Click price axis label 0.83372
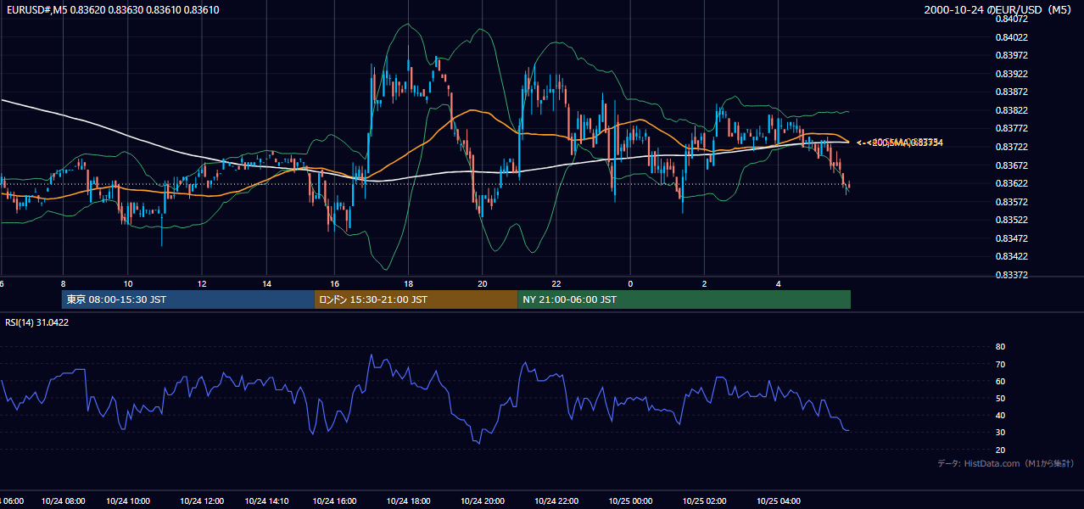 [x=1011, y=275]
